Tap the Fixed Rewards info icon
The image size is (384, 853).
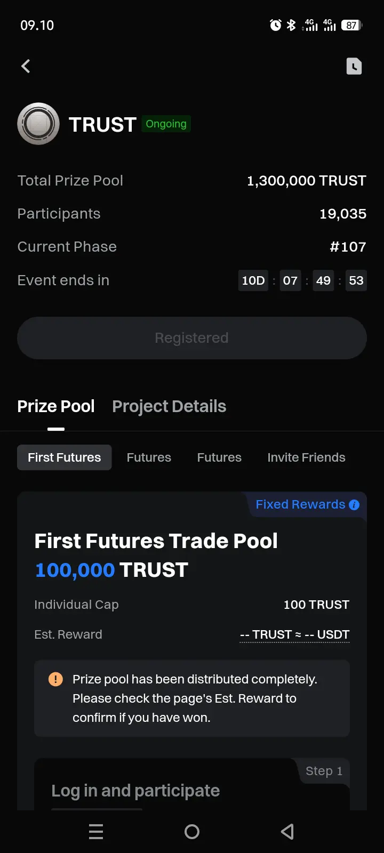354,505
